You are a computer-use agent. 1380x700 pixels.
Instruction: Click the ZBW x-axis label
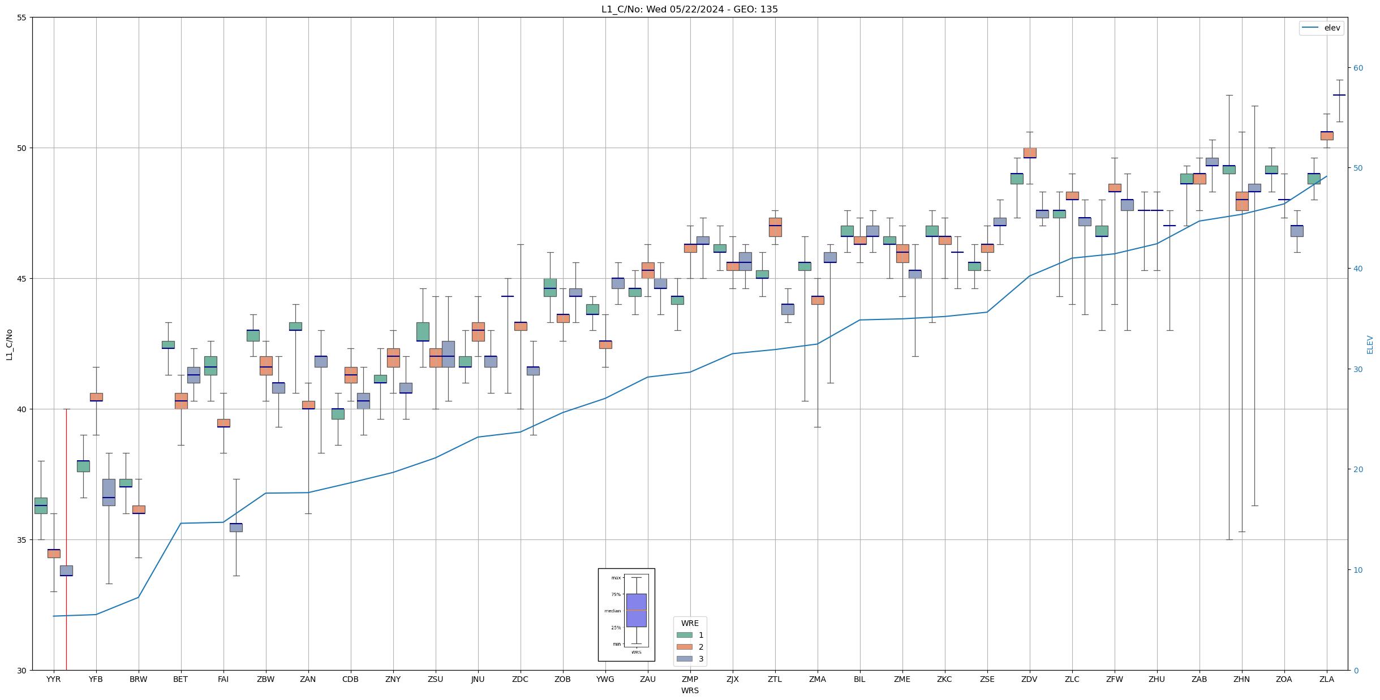(x=266, y=679)
